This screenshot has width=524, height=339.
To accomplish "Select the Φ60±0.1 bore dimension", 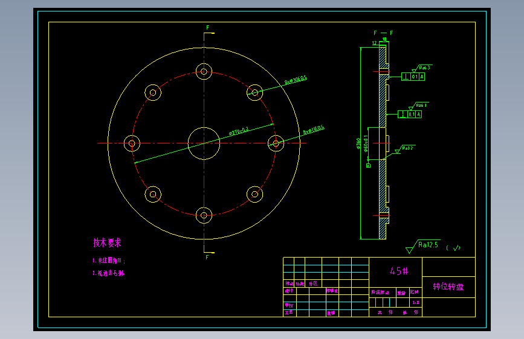I will coord(366,144).
